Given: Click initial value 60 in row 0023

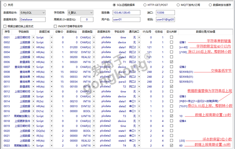Looking at the screenshot, I should [181, 145].
